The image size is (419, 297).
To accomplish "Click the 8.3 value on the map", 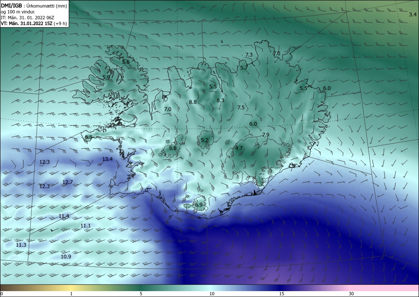I will [x=220, y=100].
